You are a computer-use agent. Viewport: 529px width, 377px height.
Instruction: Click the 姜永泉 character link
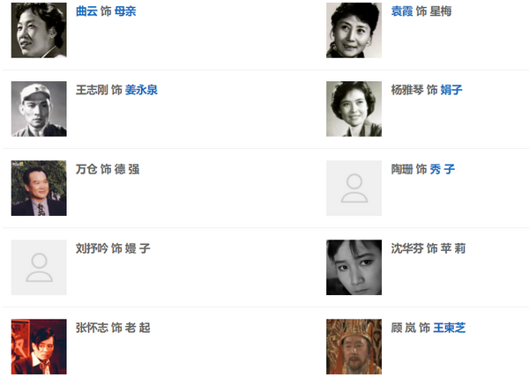click(x=141, y=90)
